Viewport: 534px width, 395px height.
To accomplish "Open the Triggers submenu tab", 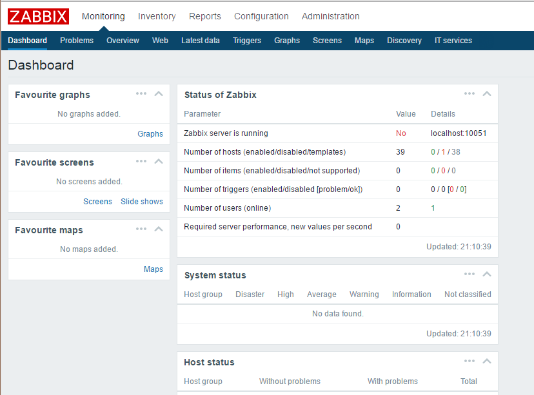I will coord(247,41).
